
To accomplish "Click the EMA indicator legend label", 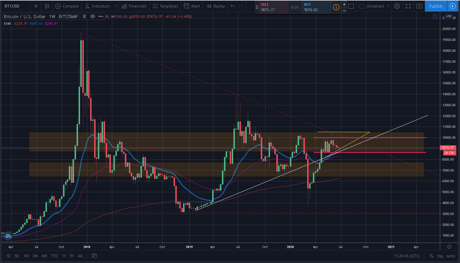I will coord(7,24).
